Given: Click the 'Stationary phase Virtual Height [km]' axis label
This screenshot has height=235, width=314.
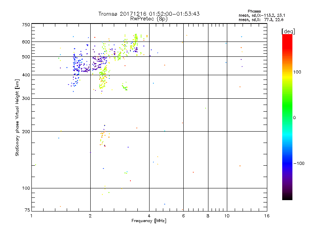Looking at the screenshot, I should pos(17,118).
